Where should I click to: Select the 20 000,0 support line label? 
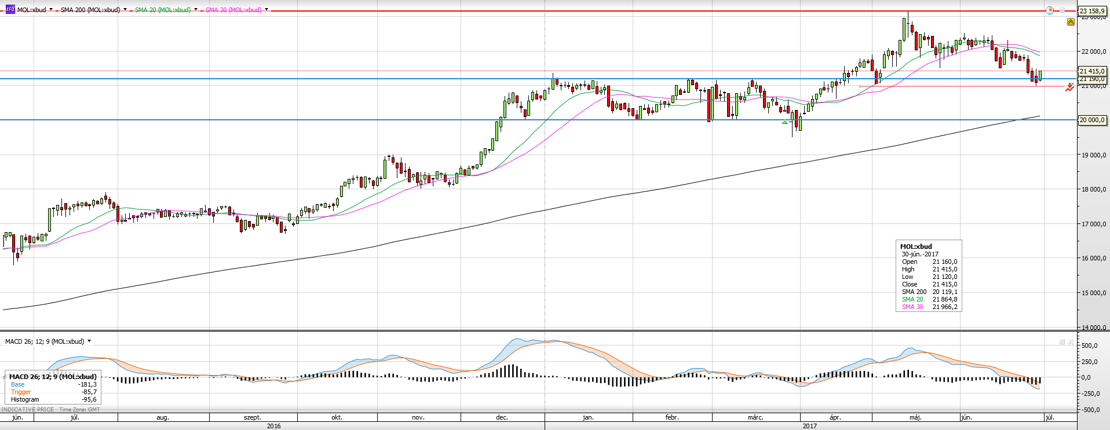pyautogui.click(x=1092, y=120)
